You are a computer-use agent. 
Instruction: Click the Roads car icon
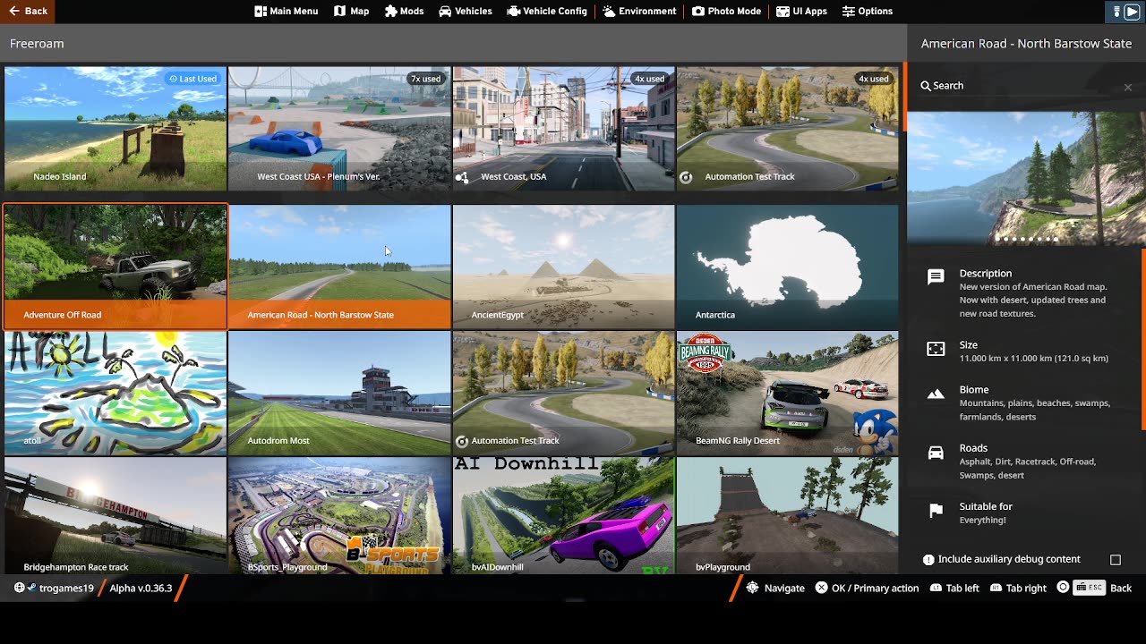coord(936,453)
